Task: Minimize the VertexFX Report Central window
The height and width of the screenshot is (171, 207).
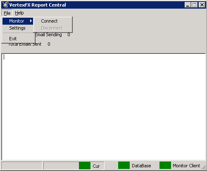Action: click(x=188, y=5)
